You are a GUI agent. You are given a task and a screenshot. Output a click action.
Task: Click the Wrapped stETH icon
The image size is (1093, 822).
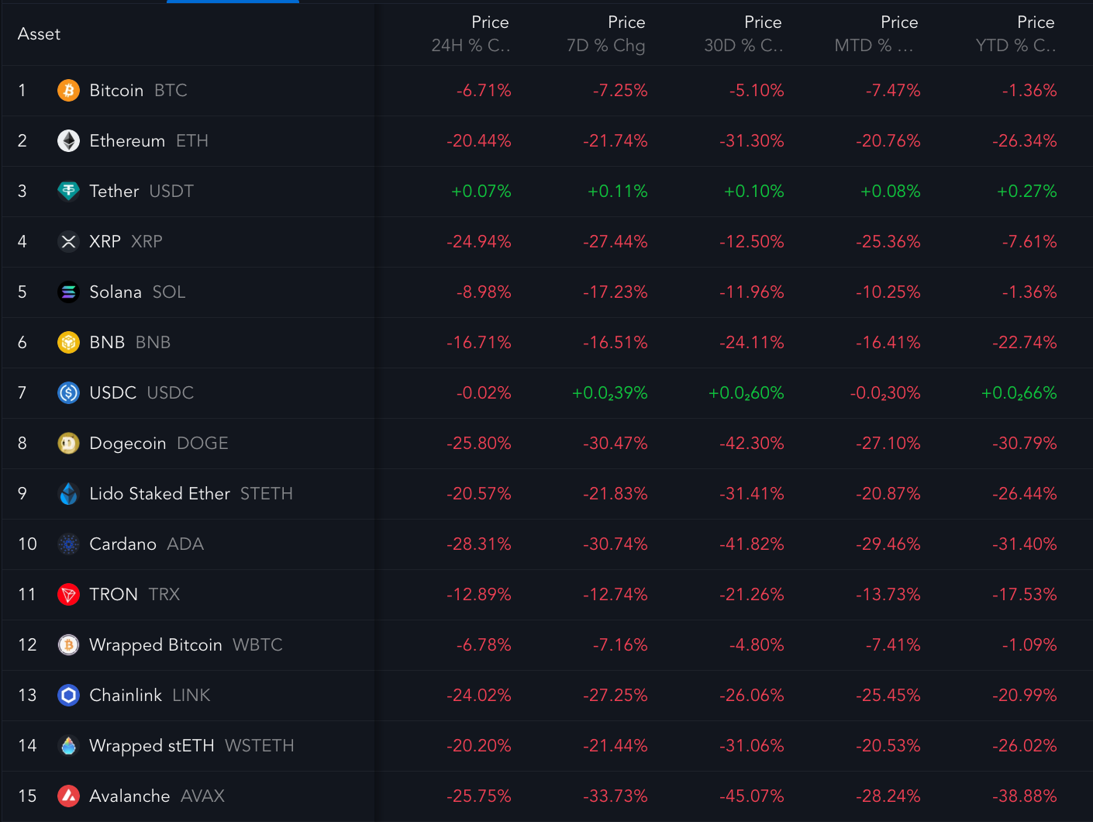tap(68, 746)
